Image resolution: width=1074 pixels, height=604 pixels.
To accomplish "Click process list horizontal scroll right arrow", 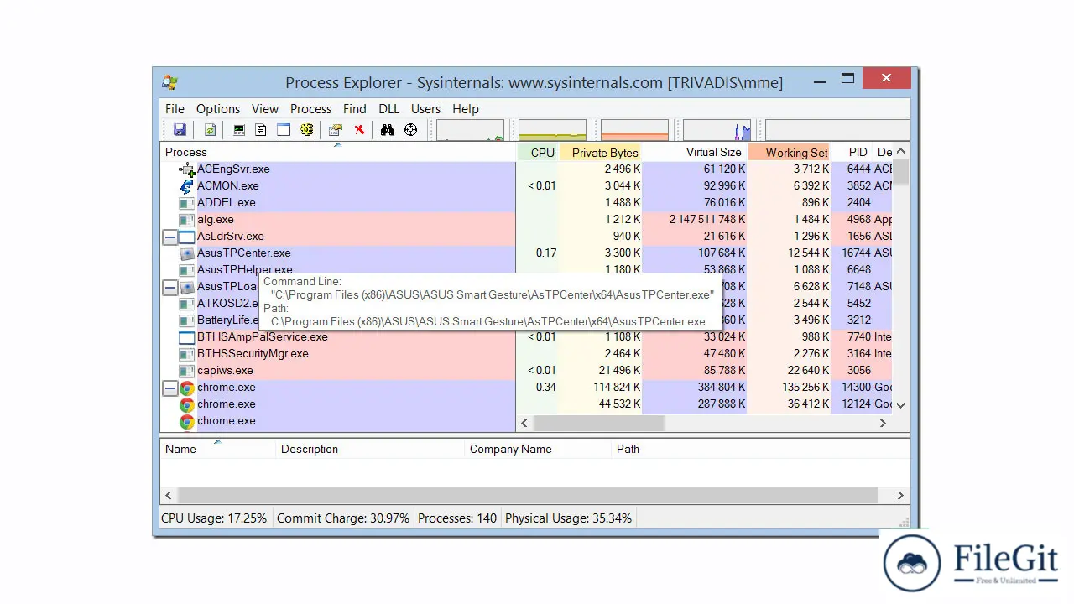I will (883, 424).
